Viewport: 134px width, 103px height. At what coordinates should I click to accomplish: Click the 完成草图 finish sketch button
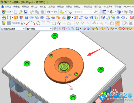click(13, 23)
